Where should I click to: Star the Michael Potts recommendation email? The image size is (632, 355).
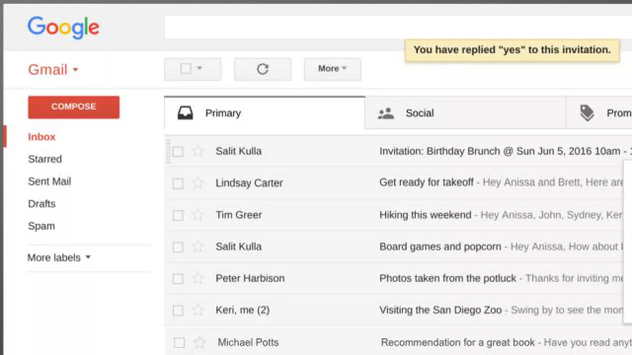pos(200,342)
